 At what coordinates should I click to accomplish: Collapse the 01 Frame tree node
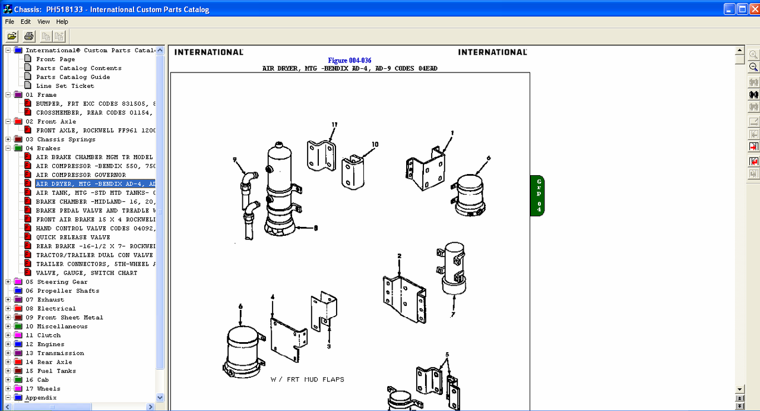point(8,95)
